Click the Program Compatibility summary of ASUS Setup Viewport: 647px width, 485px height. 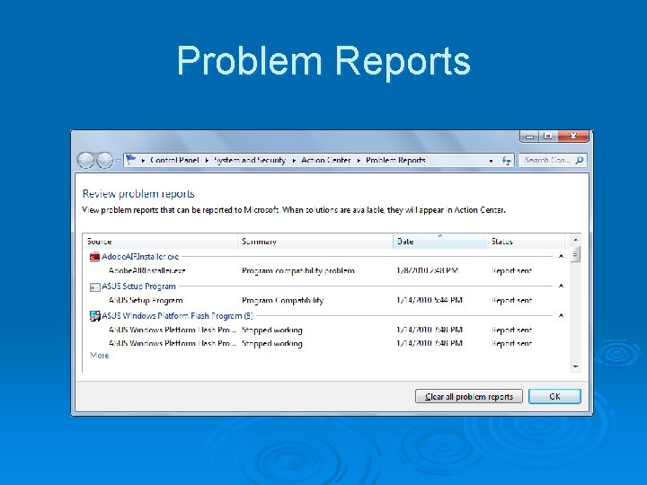coord(283,301)
